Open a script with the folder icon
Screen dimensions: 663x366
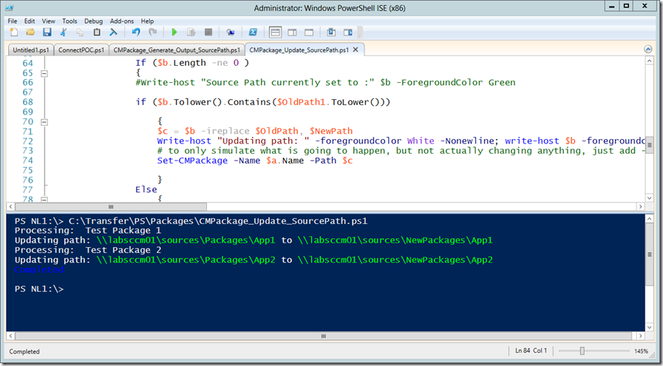pyautogui.click(x=30, y=32)
